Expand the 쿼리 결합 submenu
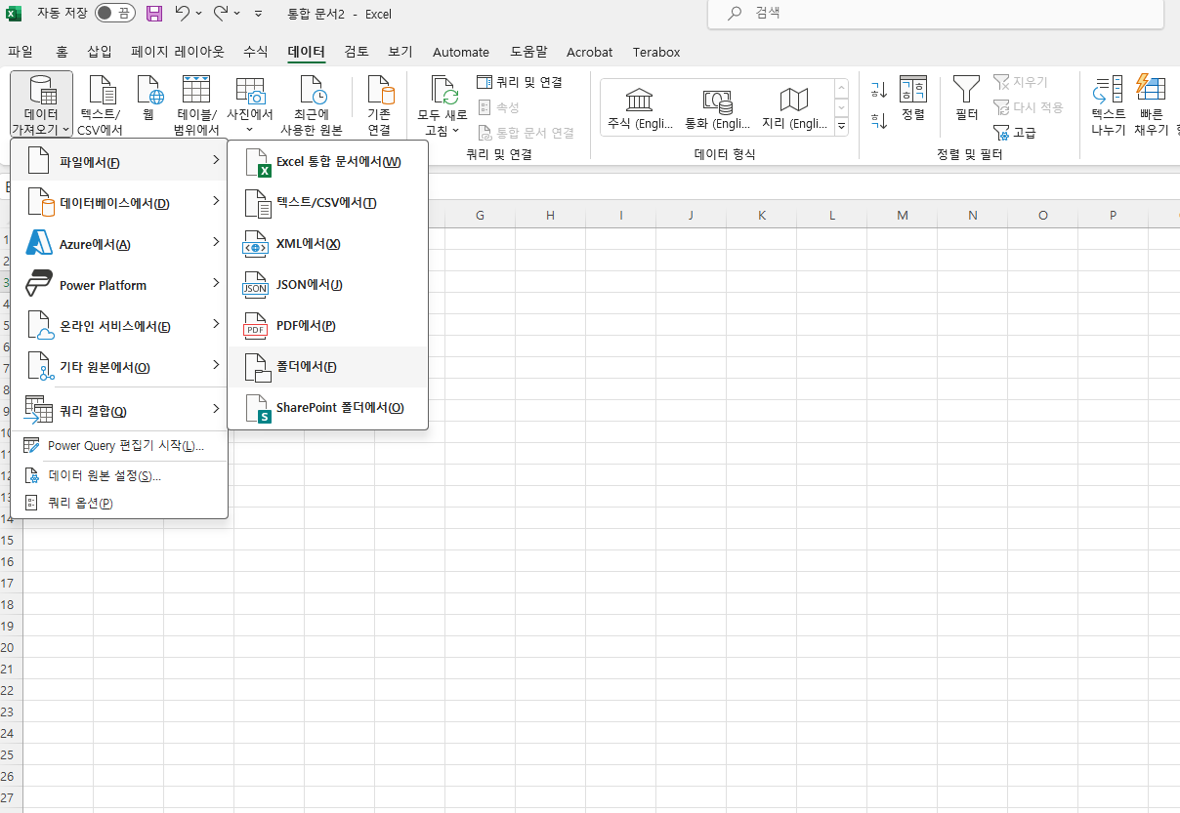Image resolution: width=1180 pixels, height=813 pixels. (119, 410)
